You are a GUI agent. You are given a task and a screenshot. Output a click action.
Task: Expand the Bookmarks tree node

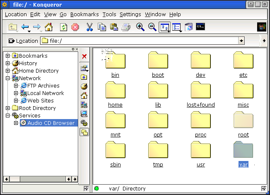click(x=7, y=56)
